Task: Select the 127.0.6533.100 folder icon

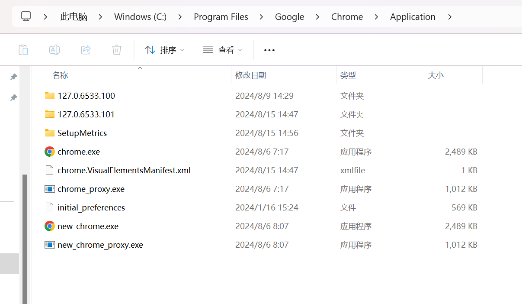Action: click(x=50, y=96)
